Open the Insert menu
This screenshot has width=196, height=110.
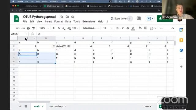click(x=48, y=21)
